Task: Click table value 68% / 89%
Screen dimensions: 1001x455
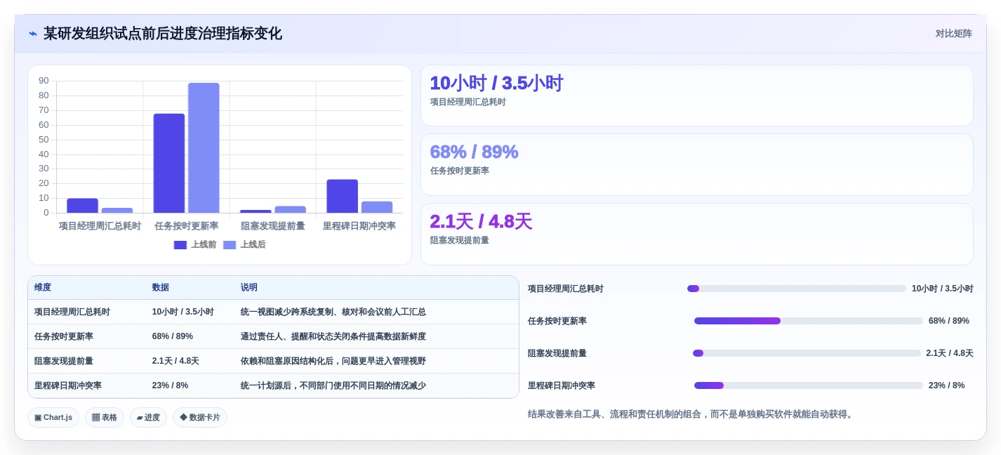Action: (x=173, y=336)
